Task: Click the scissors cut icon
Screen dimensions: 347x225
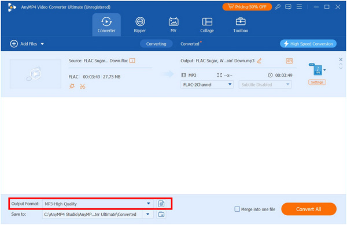Action: tap(83, 86)
